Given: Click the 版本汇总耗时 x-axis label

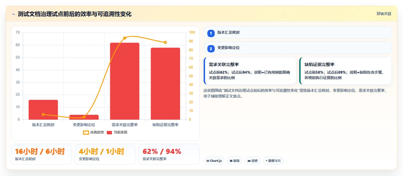Looking at the screenshot, I should click(x=43, y=125).
